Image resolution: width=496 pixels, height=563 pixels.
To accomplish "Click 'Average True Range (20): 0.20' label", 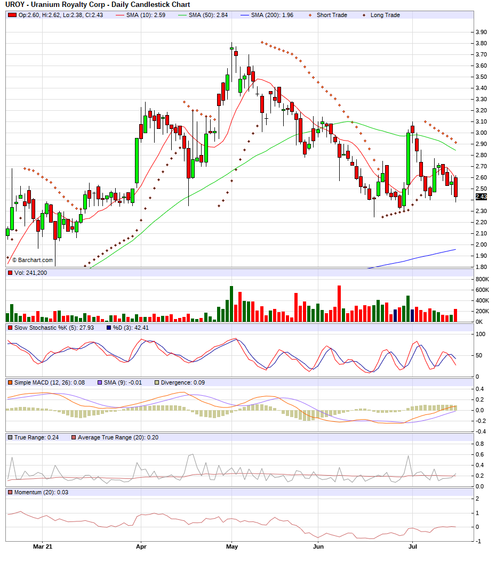I will [118, 438].
